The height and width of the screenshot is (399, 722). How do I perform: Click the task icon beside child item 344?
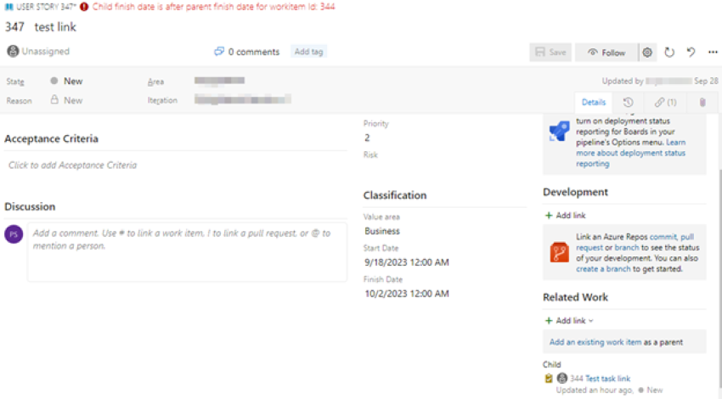[549, 379]
